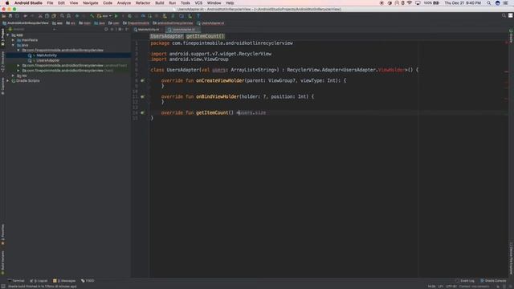Click the override gutter icon beside onCreateViewHolder

[142, 80]
